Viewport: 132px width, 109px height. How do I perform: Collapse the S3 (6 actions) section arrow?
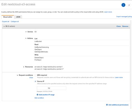point(4,26)
